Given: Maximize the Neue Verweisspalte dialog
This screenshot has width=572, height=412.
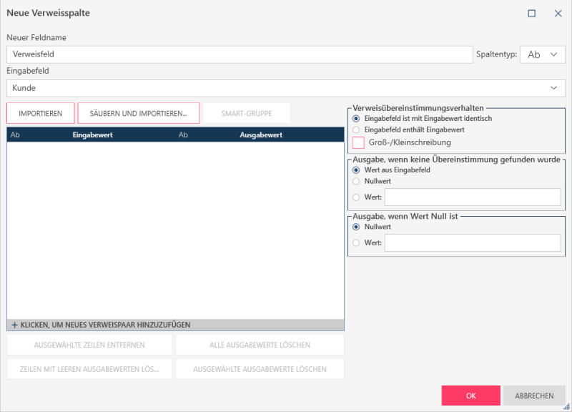Looking at the screenshot, I should (x=531, y=14).
